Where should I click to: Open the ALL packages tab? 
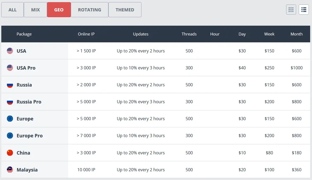pos(12,10)
